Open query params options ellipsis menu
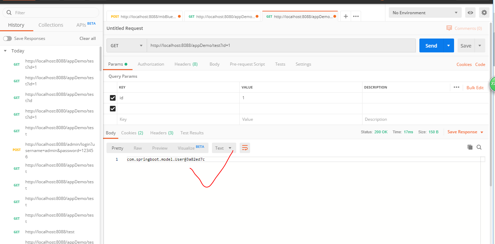495x244 pixels. pos(456,87)
